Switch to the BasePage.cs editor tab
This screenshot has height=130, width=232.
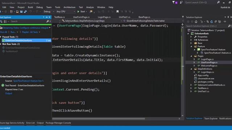[144, 17]
